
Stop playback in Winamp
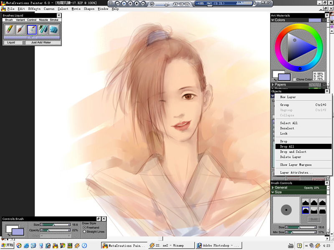[137, 3]
